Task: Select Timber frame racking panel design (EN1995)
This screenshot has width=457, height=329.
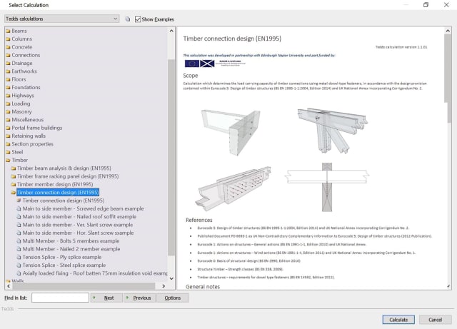Action: tap(68, 176)
